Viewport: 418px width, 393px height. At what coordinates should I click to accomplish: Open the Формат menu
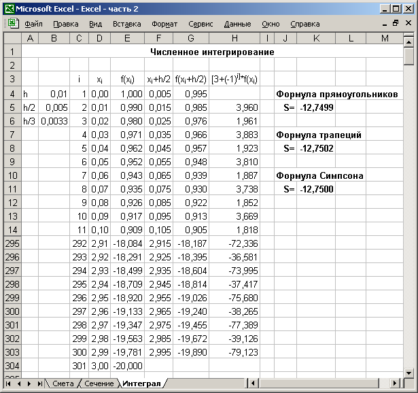coord(164,24)
